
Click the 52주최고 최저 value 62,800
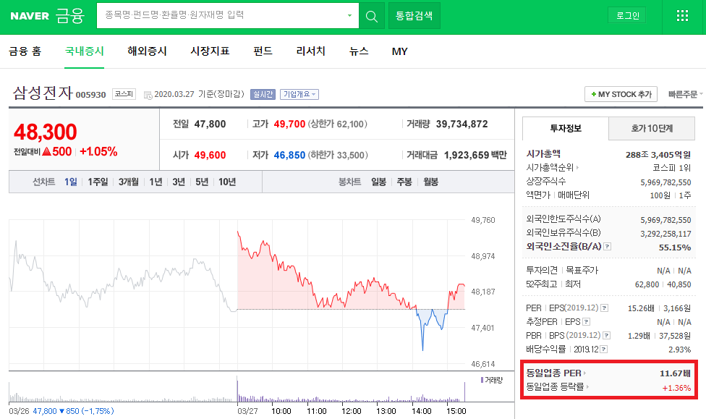click(x=647, y=284)
